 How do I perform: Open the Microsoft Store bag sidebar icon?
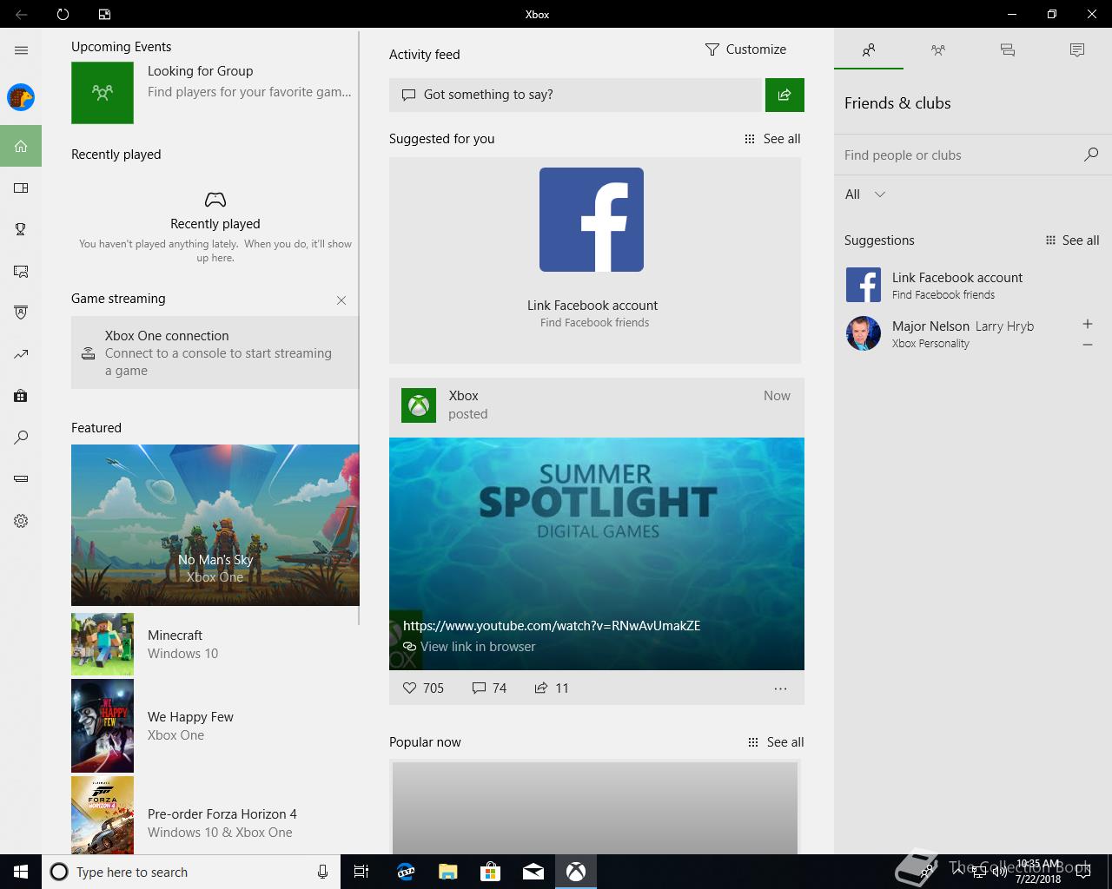[x=21, y=396]
